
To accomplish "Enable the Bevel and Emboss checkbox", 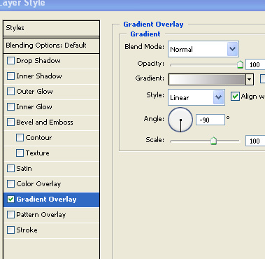I will point(10,122).
